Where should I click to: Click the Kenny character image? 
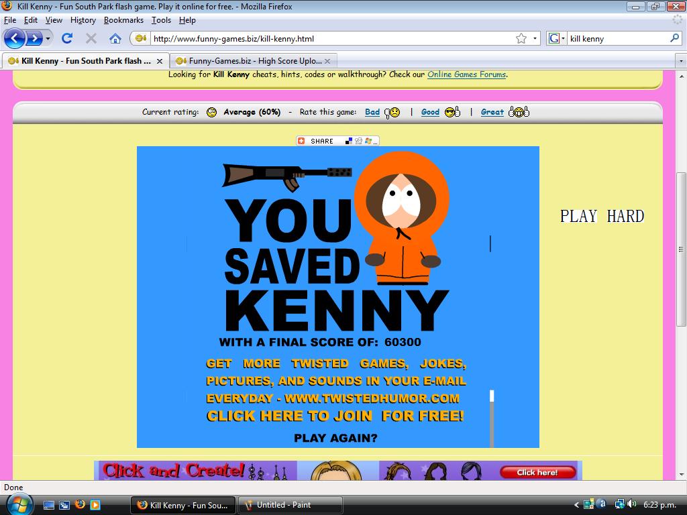pyautogui.click(x=402, y=218)
